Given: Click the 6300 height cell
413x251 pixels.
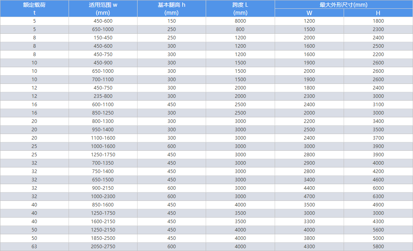Looking at the screenshot, I should pos(378,197).
